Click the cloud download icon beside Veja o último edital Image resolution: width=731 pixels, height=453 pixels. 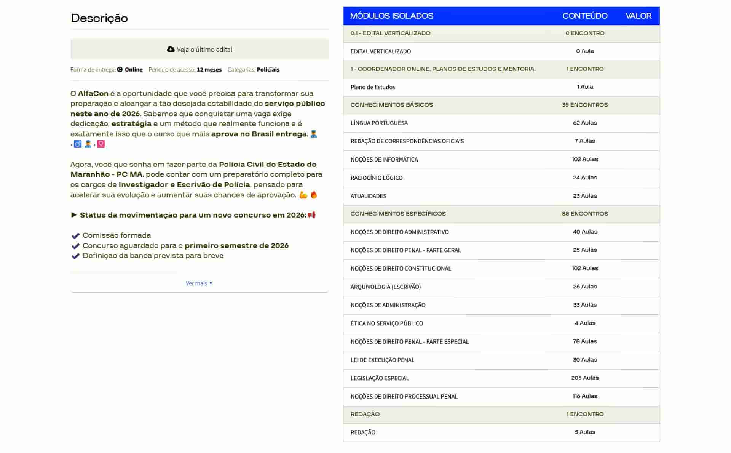(x=171, y=49)
